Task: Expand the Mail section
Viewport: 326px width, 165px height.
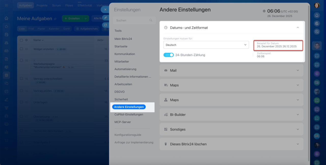Action: coord(232,70)
